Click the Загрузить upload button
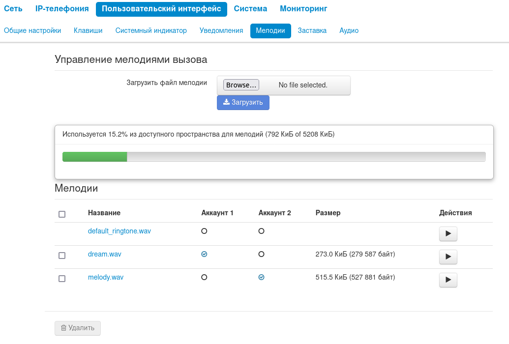The image size is (509, 344). coord(243,103)
